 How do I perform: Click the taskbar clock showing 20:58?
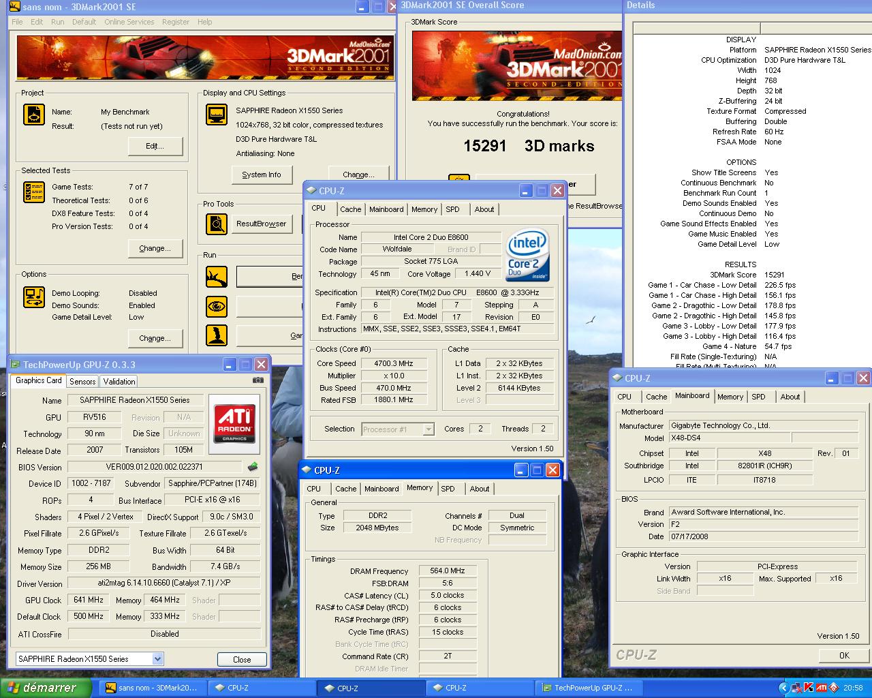tap(853, 688)
